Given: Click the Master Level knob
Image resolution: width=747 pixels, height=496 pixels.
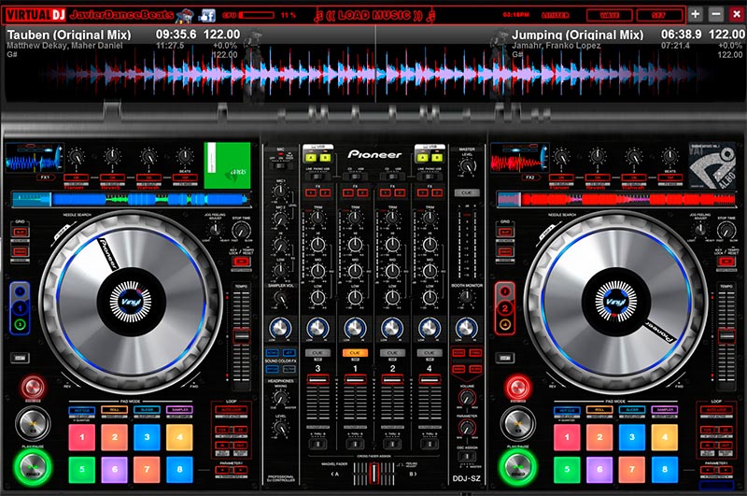Looking at the screenshot, I should click(x=467, y=166).
